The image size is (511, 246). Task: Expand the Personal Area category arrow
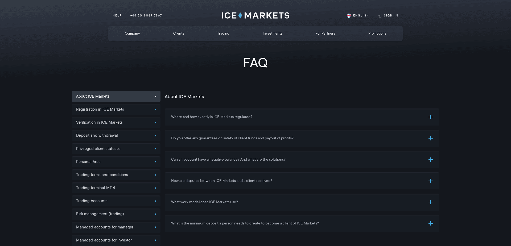pyautogui.click(x=155, y=162)
